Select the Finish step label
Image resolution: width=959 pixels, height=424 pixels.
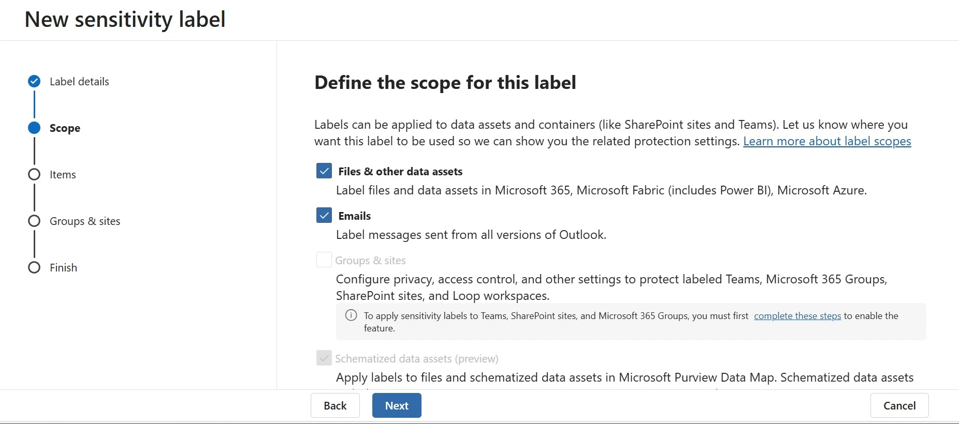(63, 268)
